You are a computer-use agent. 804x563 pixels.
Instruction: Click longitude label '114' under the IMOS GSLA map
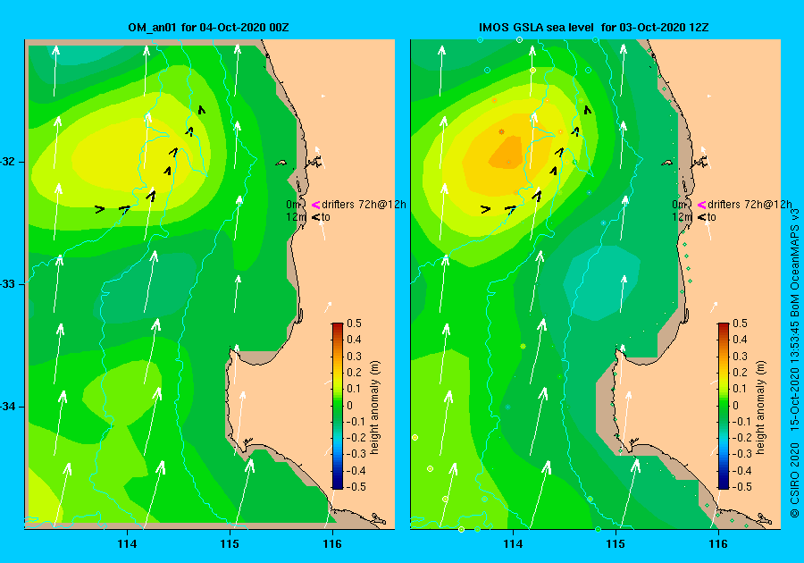[514, 544]
